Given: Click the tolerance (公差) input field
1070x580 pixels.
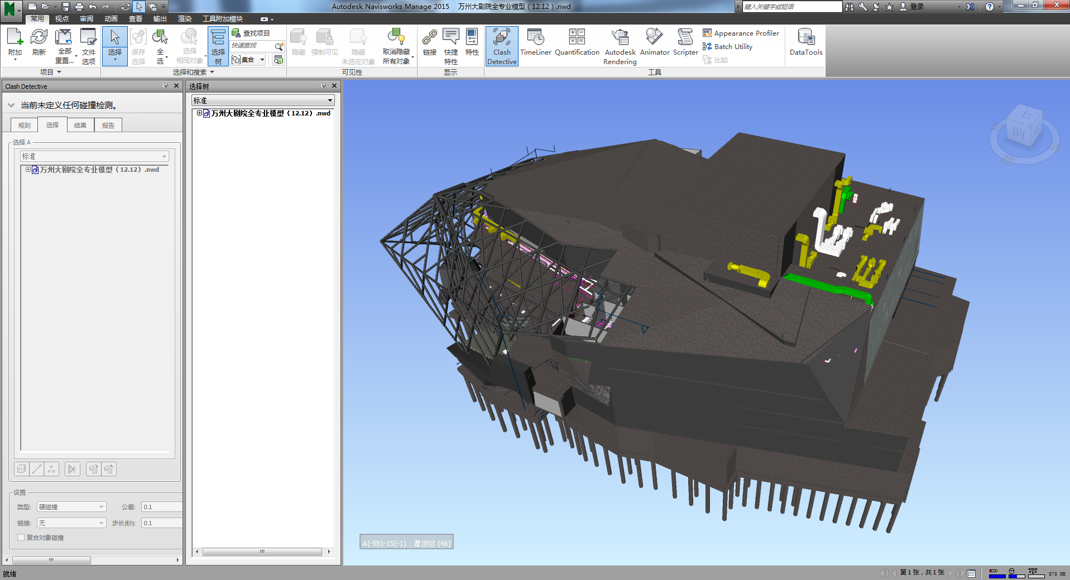Looking at the screenshot, I should click(161, 507).
